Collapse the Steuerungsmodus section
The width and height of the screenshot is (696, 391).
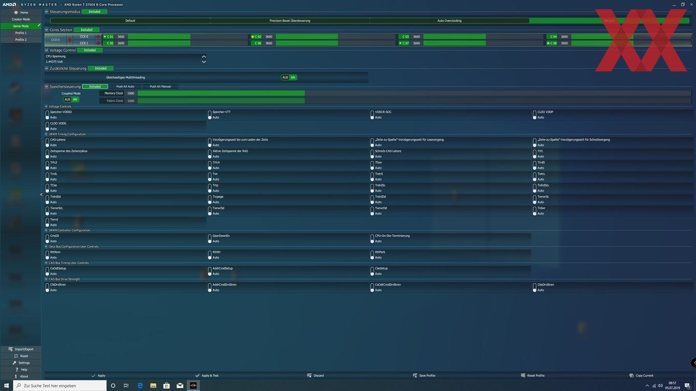pos(47,11)
